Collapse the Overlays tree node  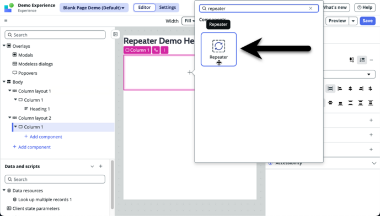coord(4,46)
